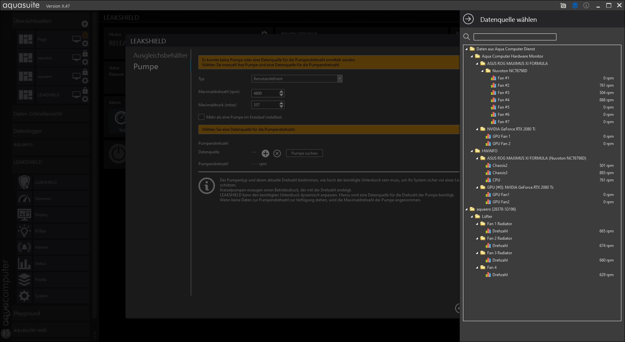Enable 'Mehr als eine Pumpe' checkbox

pyautogui.click(x=201, y=117)
